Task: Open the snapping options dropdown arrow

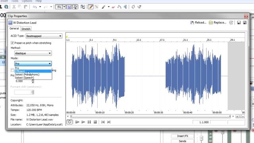Action: click(64, 7)
